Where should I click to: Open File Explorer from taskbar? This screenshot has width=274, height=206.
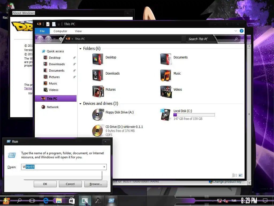pyautogui.click(x=59, y=201)
